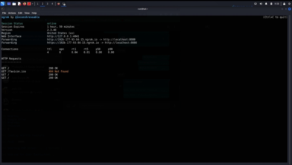Image resolution: width=292 pixels, height=165 pixels.
Task: Open the Edit menu
Action: (x=20, y=13)
